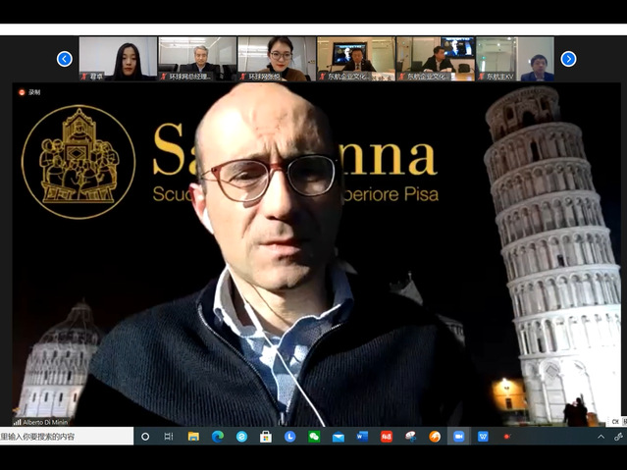Expand the system tray hidden icons chevron
627x470 pixels.
601,437
